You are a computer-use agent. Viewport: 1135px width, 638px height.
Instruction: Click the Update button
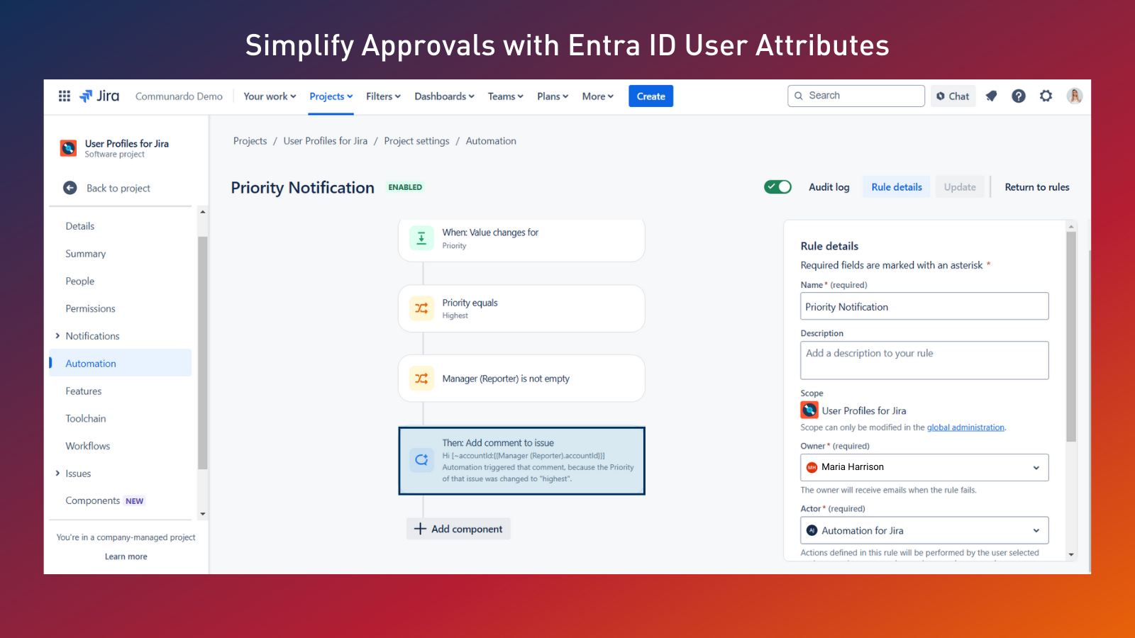point(960,187)
